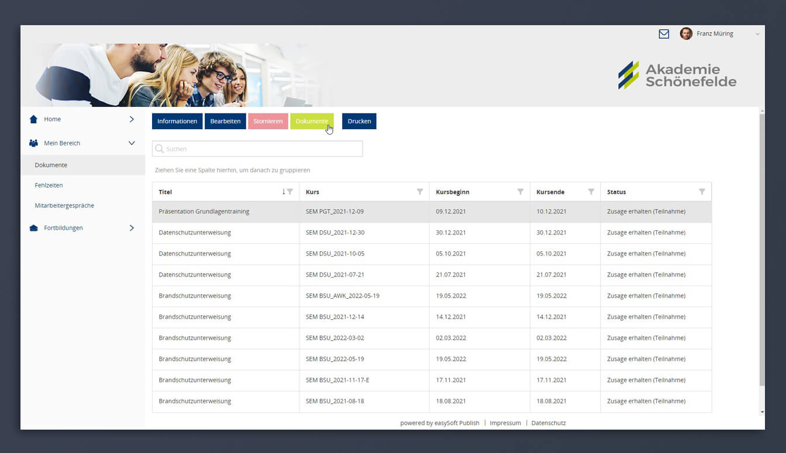The image size is (786, 453).
Task: Select Mein Bereich in the sidebar
Action: (62, 143)
